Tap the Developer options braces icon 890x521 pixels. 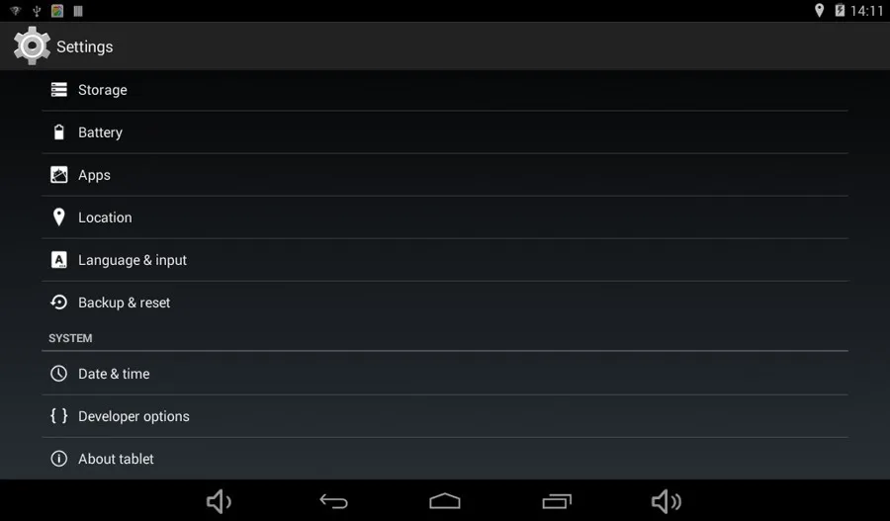59,416
